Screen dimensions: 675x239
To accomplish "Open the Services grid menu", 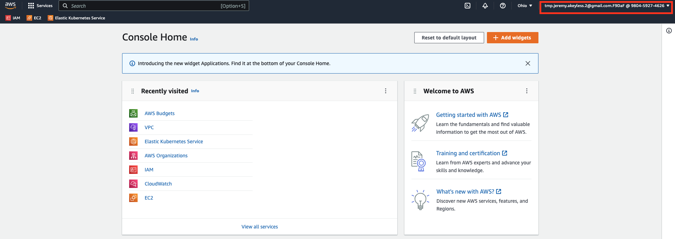I will pos(31,6).
